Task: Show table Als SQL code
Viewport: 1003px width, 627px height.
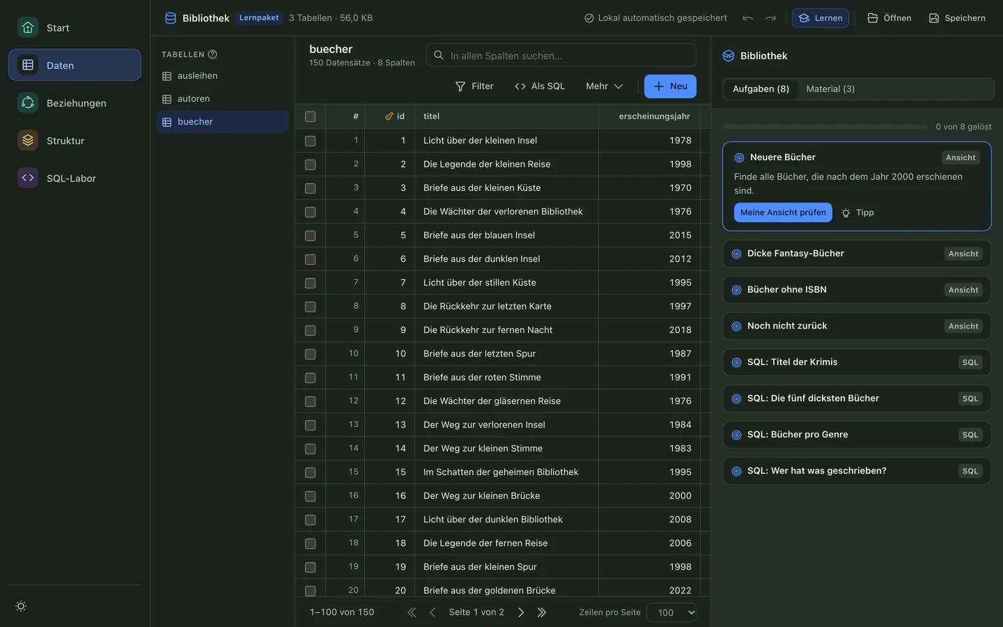Action: tap(540, 86)
